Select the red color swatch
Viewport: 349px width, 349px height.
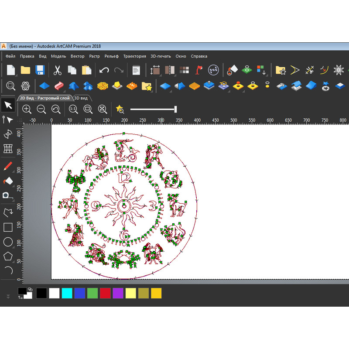click(x=105, y=294)
